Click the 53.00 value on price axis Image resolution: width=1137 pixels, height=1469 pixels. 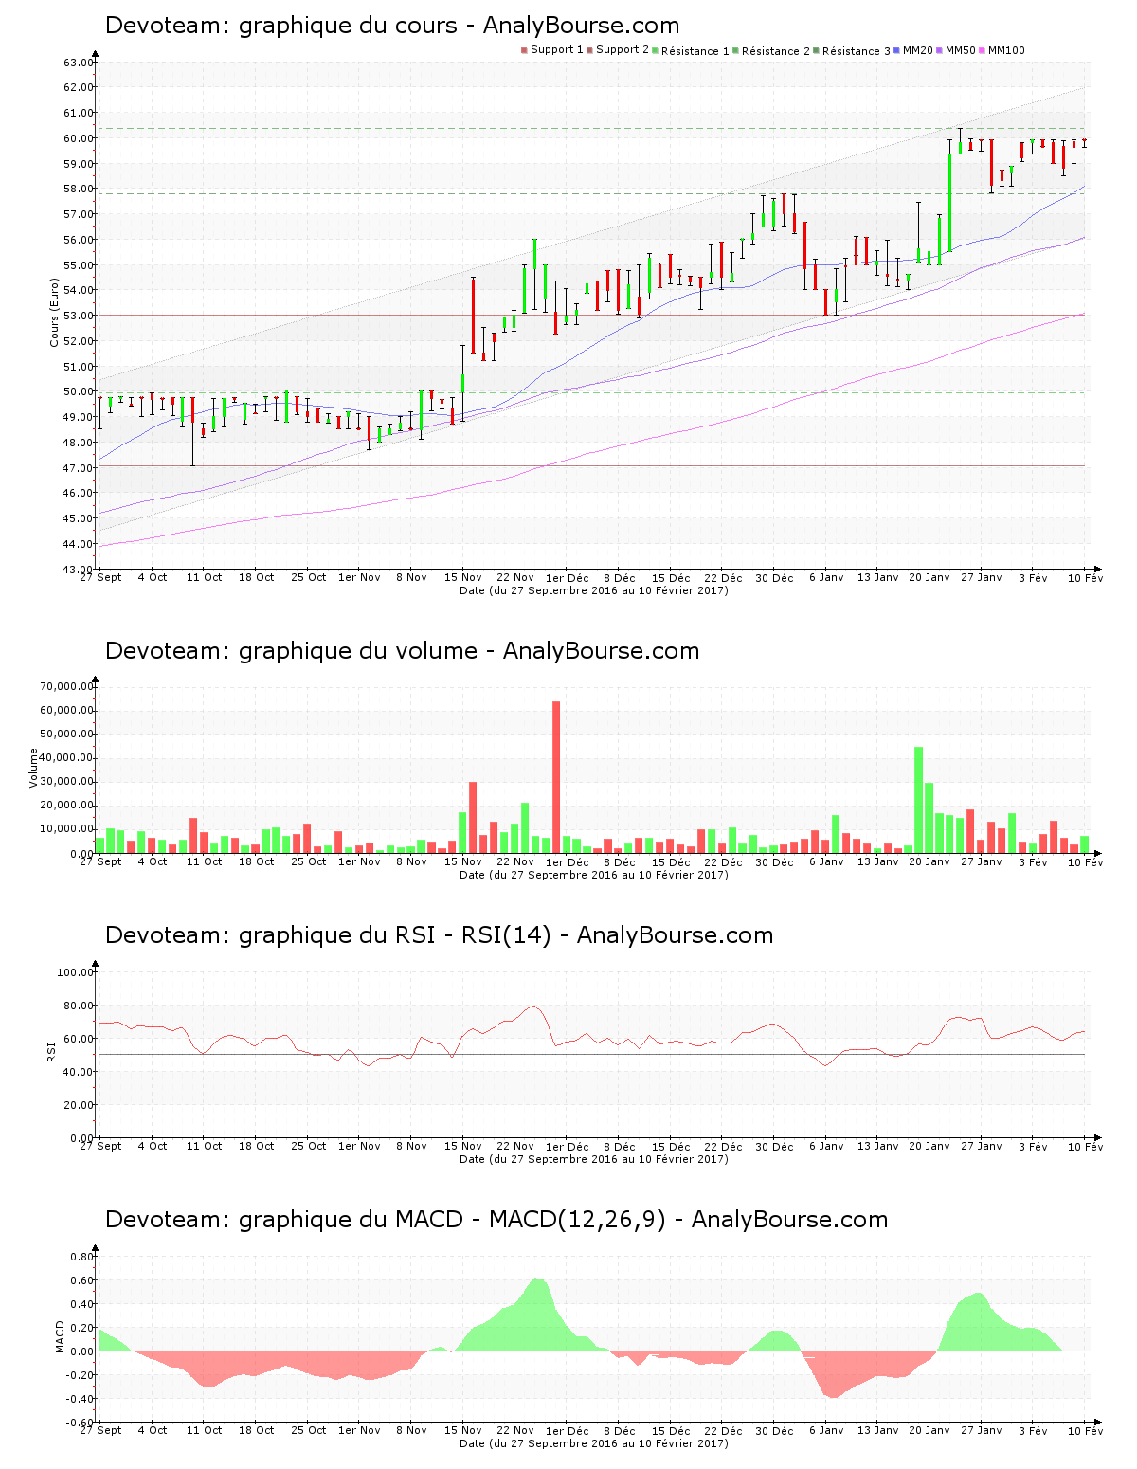[79, 316]
